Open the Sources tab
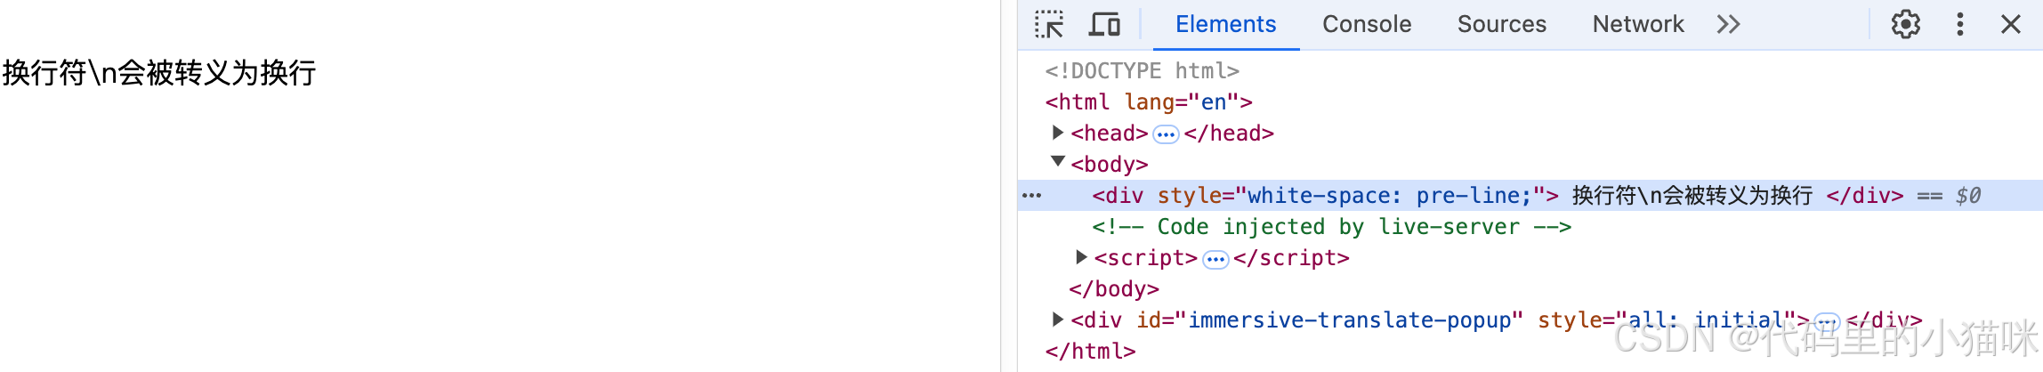 point(1502,24)
